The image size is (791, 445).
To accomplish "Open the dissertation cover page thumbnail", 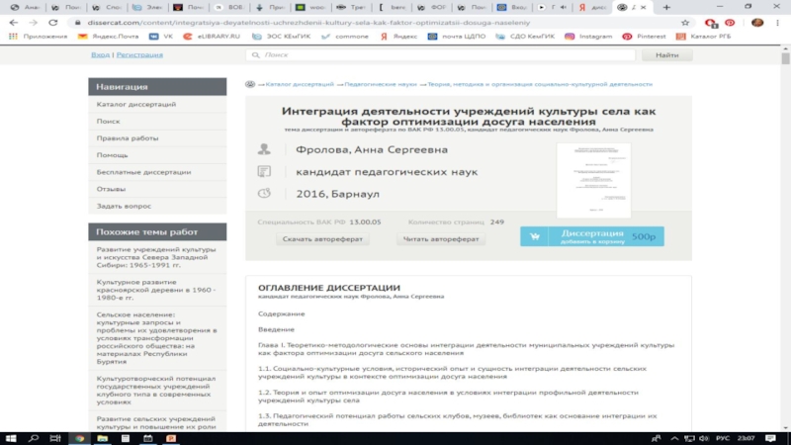I will 584,180.
